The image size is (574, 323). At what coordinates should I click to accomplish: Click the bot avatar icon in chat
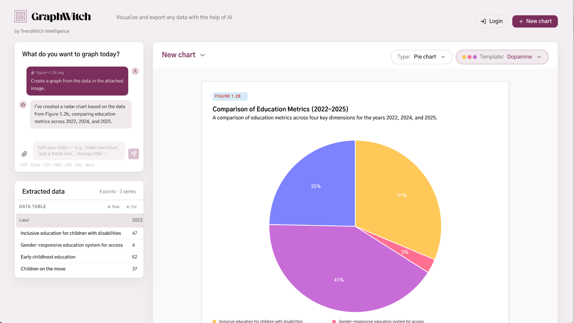(x=23, y=104)
